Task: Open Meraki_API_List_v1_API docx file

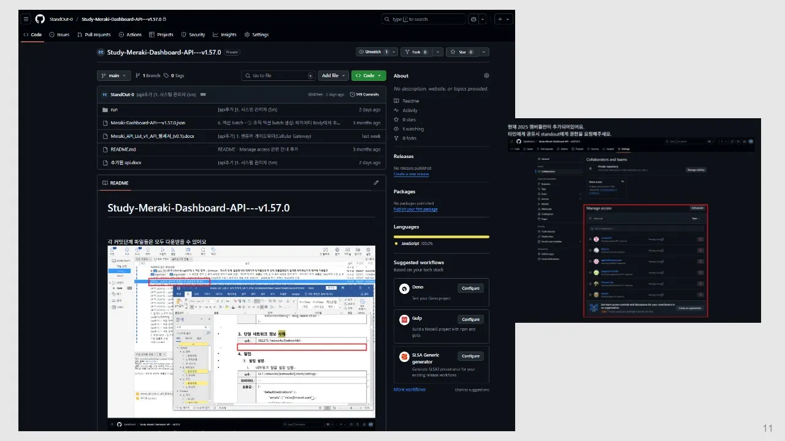Action: pos(152,136)
